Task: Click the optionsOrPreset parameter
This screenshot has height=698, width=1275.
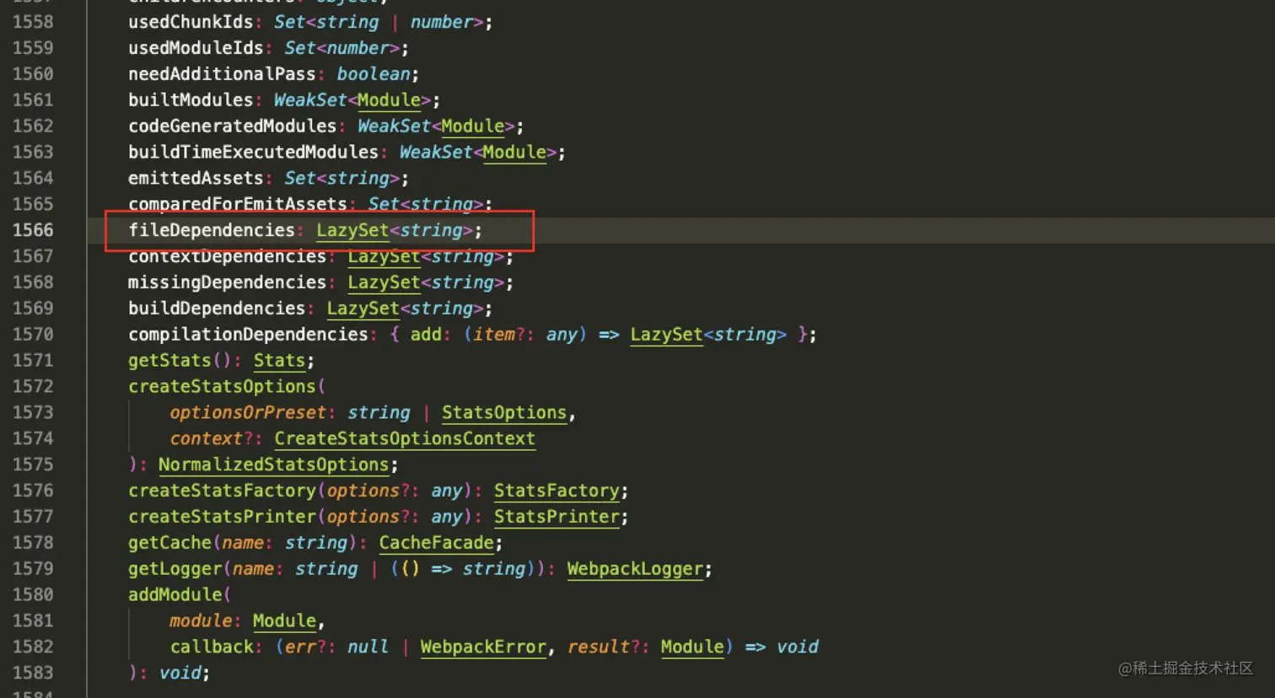Action: (248, 413)
